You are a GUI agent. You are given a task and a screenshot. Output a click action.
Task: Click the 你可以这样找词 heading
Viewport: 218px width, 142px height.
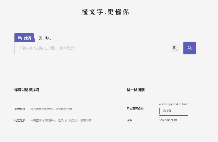point(27,90)
